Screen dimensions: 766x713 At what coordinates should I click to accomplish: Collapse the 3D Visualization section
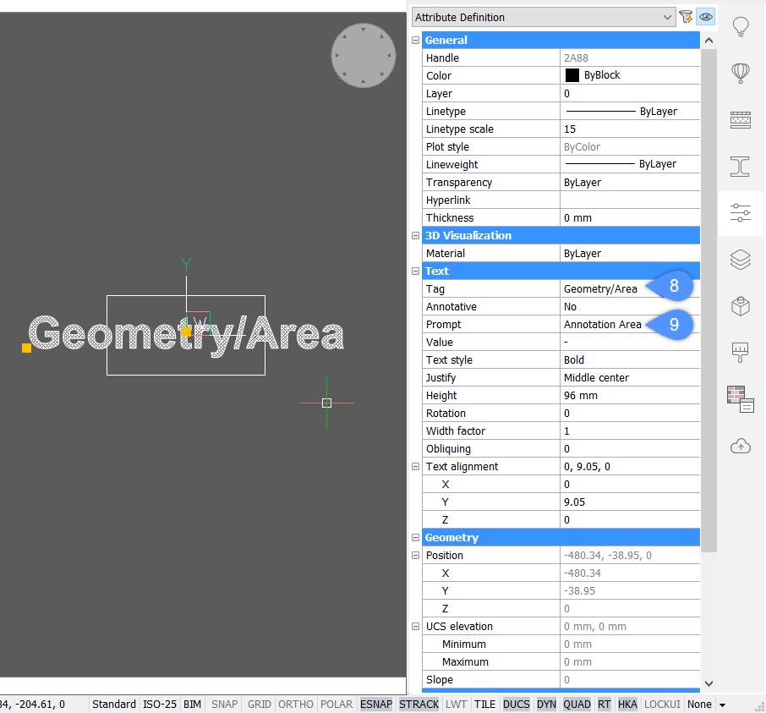click(415, 236)
